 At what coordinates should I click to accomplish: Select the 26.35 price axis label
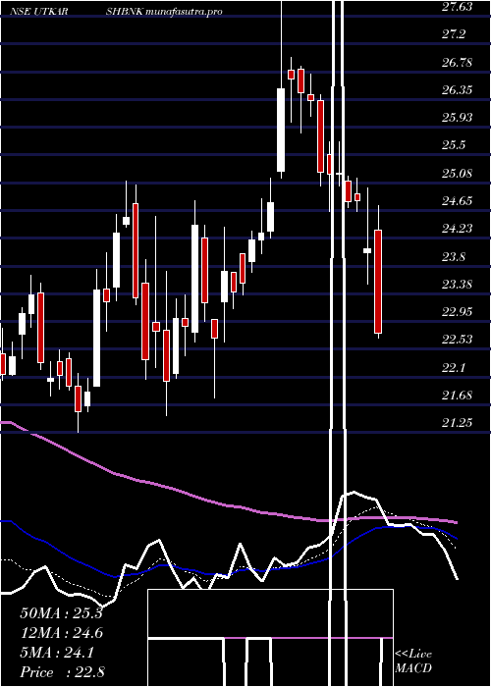click(458, 90)
